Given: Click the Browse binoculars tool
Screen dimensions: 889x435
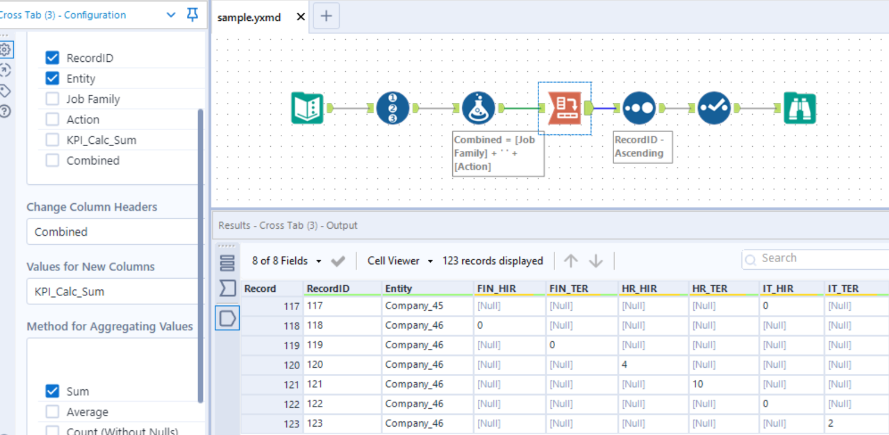Looking at the screenshot, I should click(800, 108).
